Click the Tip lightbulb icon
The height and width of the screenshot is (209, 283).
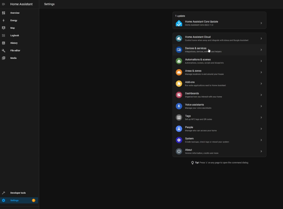click(192, 163)
